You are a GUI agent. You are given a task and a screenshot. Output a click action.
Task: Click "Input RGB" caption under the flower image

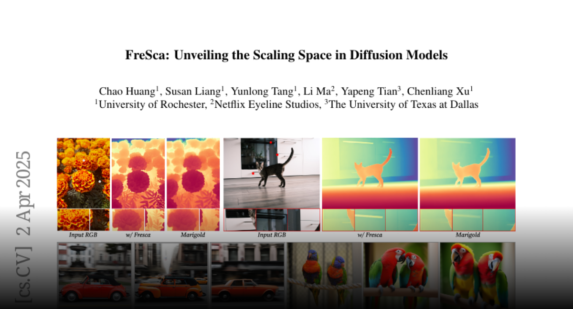[83, 235]
